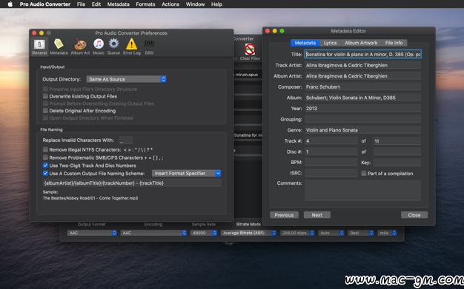Click the Track Artist field
Image resolution: width=464 pixels, height=289 pixels.
pyautogui.click(x=362, y=65)
